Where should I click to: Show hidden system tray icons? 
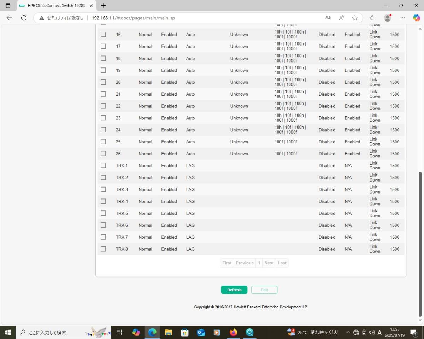[348, 332]
